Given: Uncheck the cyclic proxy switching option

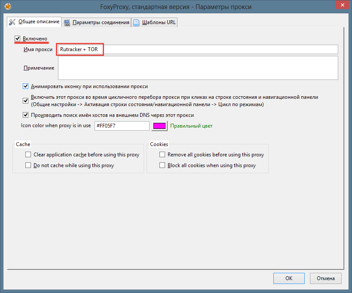Looking at the screenshot, I should [26, 101].
